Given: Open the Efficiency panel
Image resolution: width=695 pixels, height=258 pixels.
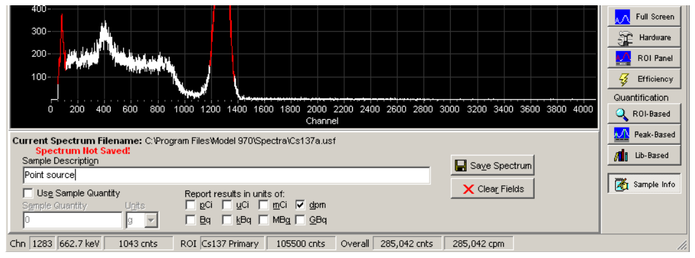Looking at the screenshot, I should point(643,79).
